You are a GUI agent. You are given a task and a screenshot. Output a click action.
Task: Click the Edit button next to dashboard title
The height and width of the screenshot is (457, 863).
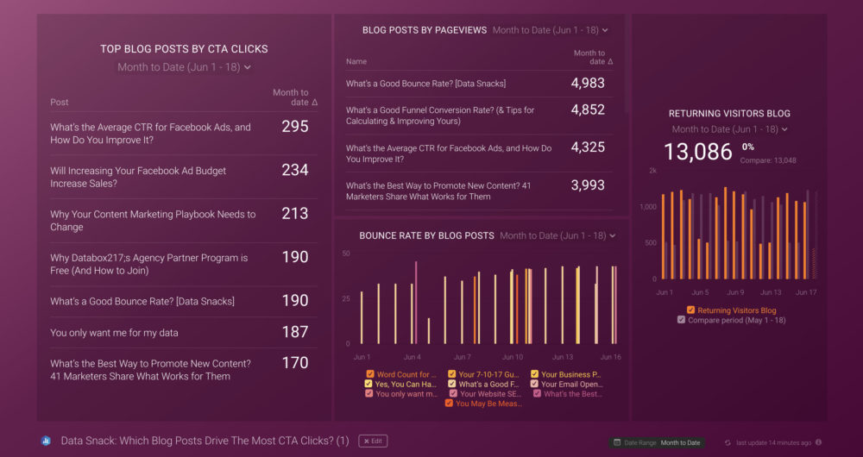tap(373, 441)
